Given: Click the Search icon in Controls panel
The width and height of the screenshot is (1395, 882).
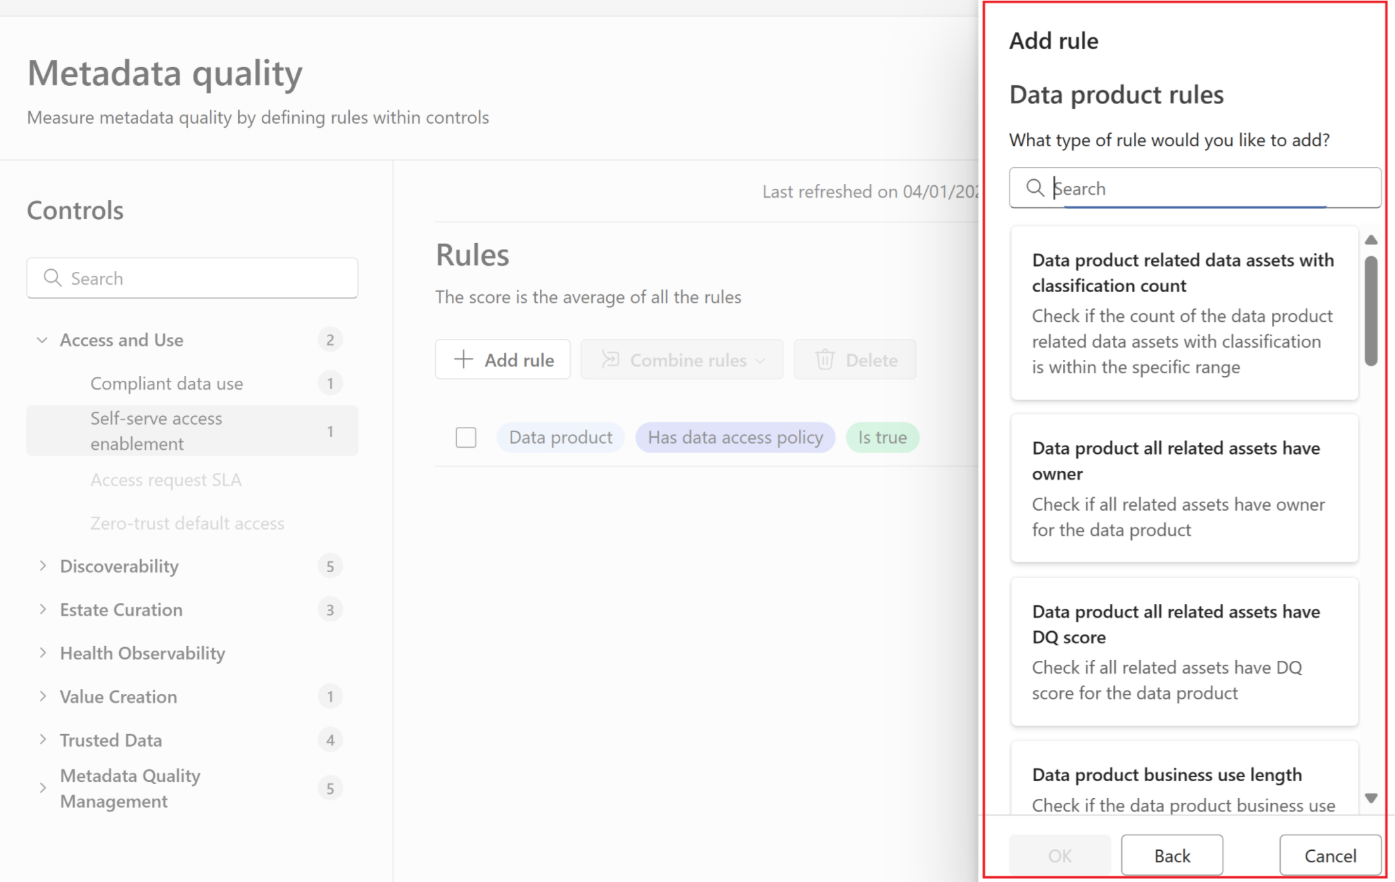Looking at the screenshot, I should pyautogui.click(x=52, y=277).
